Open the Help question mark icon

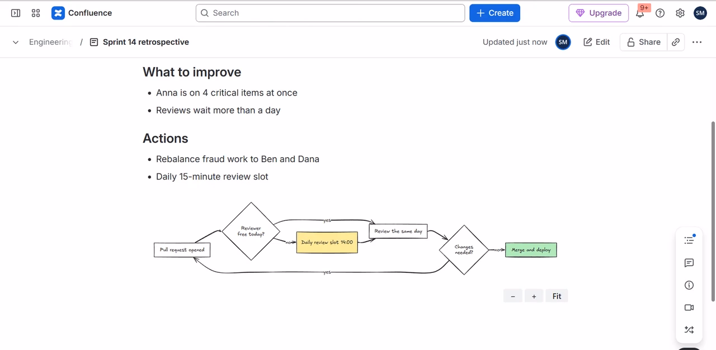tap(660, 13)
